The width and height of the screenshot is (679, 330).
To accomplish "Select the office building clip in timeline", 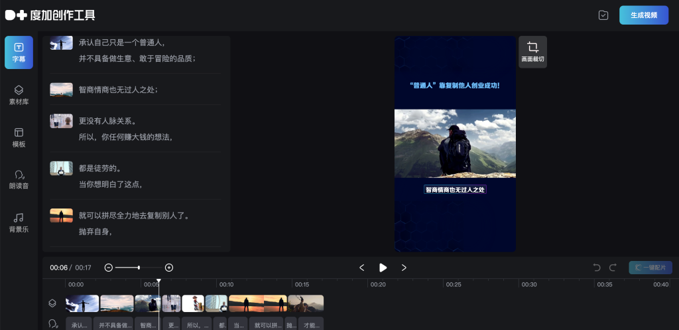I will (x=217, y=303).
